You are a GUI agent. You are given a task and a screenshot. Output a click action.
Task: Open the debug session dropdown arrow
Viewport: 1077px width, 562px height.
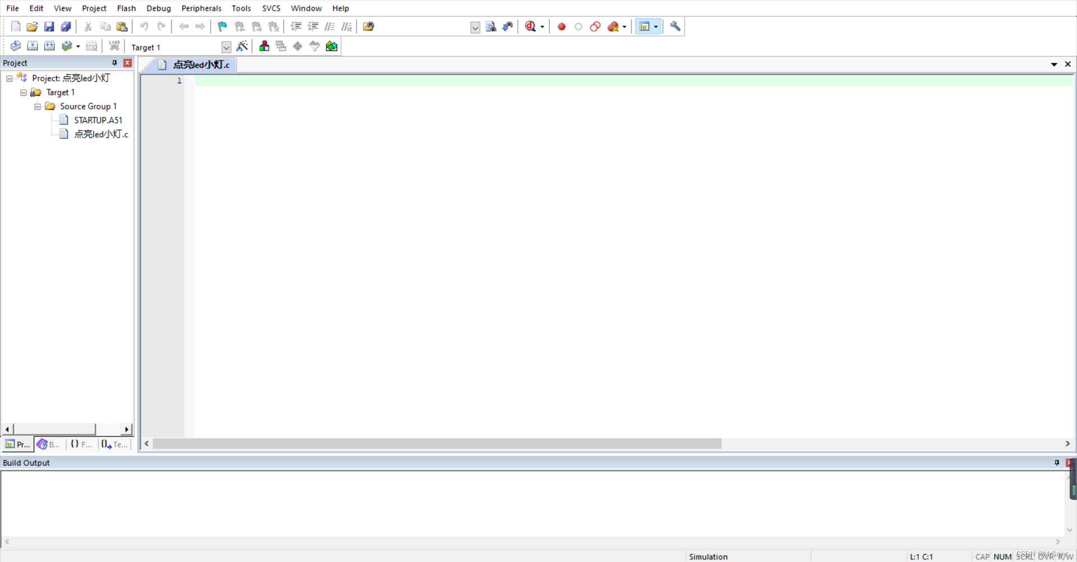click(542, 27)
